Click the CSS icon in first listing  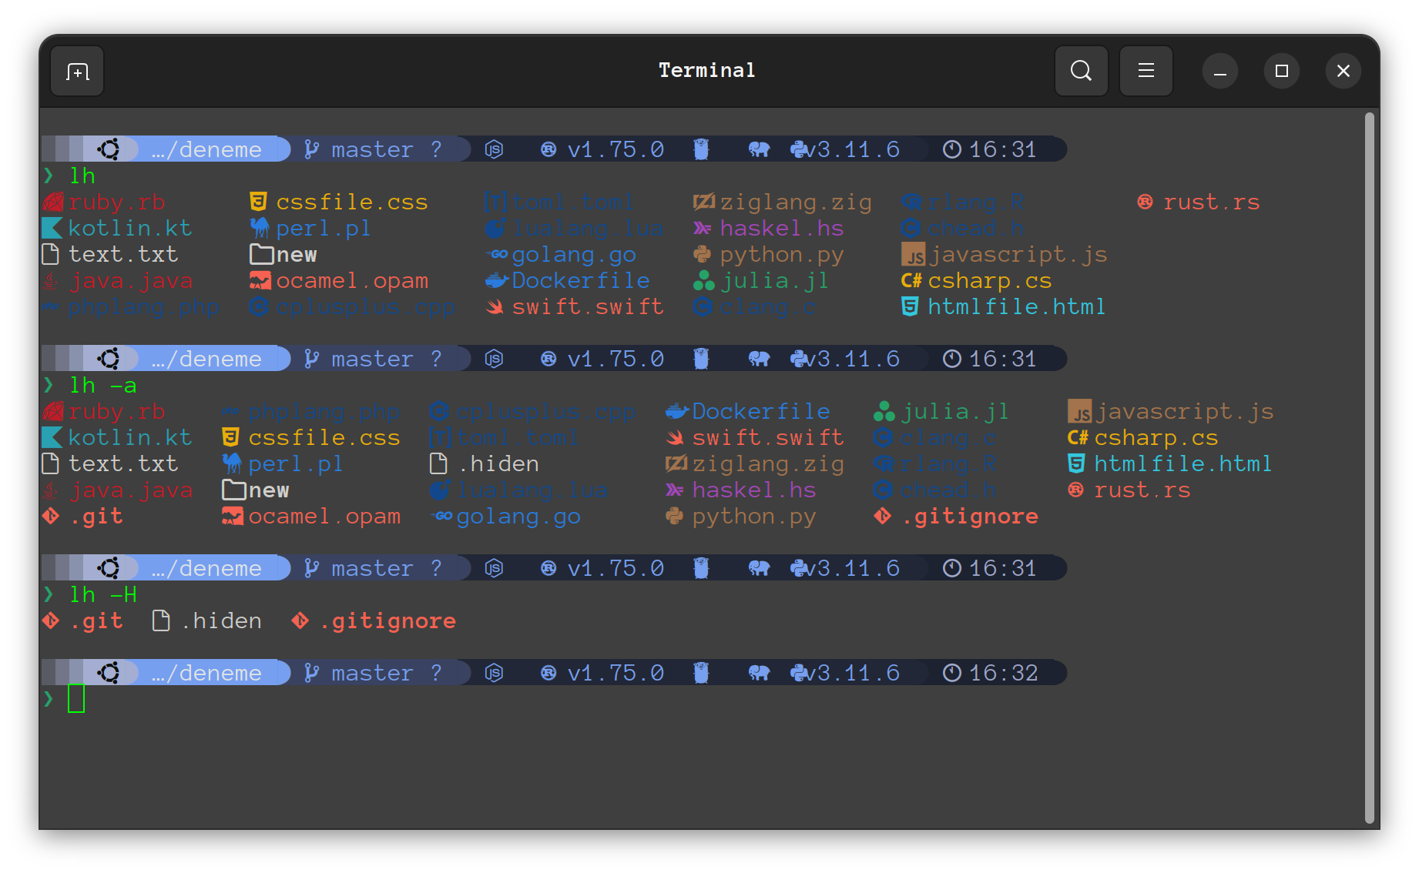tap(258, 202)
